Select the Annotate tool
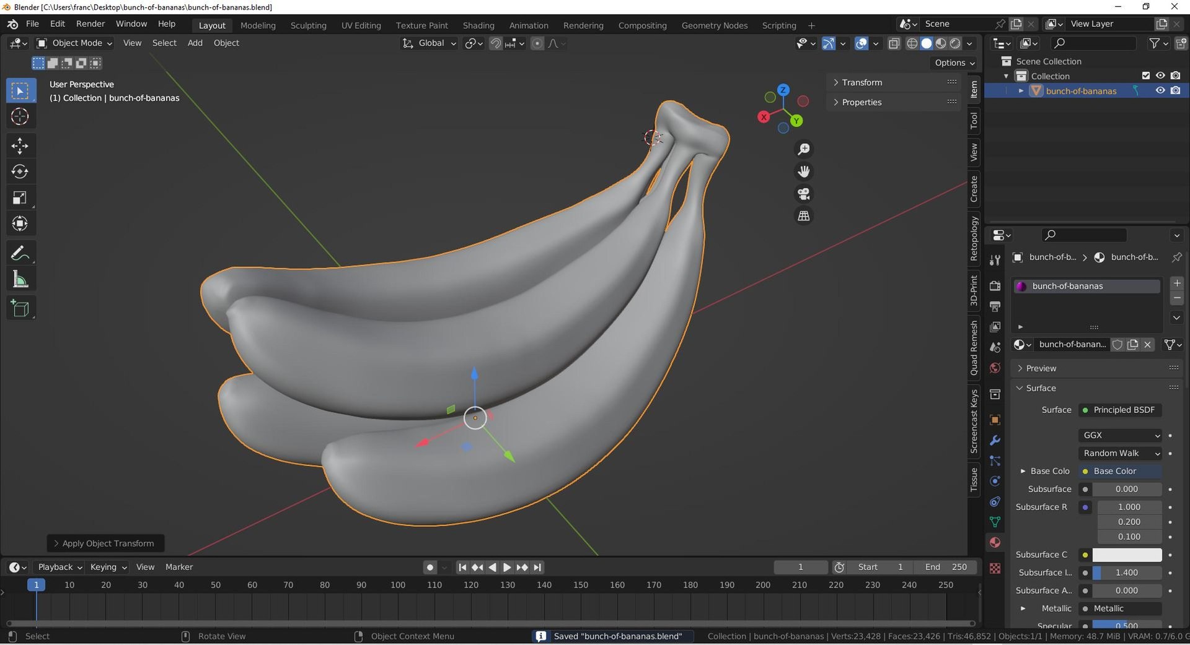The image size is (1190, 645). coord(20,253)
